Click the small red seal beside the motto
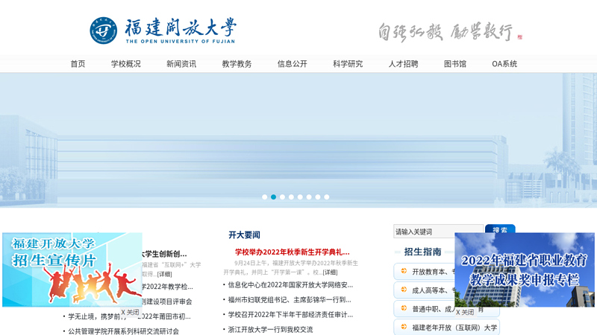This screenshot has width=597, height=335. tap(519, 36)
